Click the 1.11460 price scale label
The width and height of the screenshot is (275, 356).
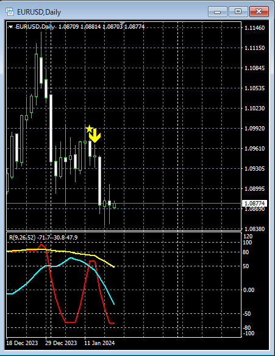pyautogui.click(x=254, y=28)
